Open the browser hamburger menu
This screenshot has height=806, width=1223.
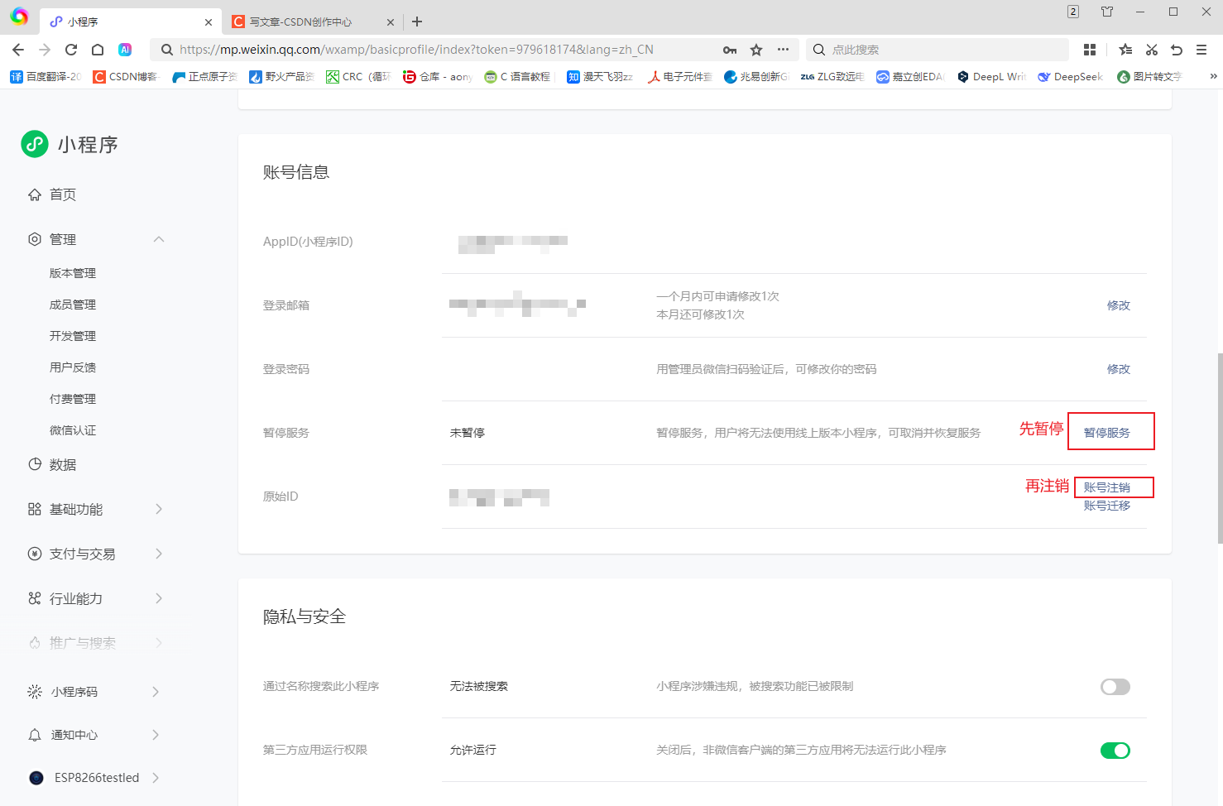coord(1201,50)
